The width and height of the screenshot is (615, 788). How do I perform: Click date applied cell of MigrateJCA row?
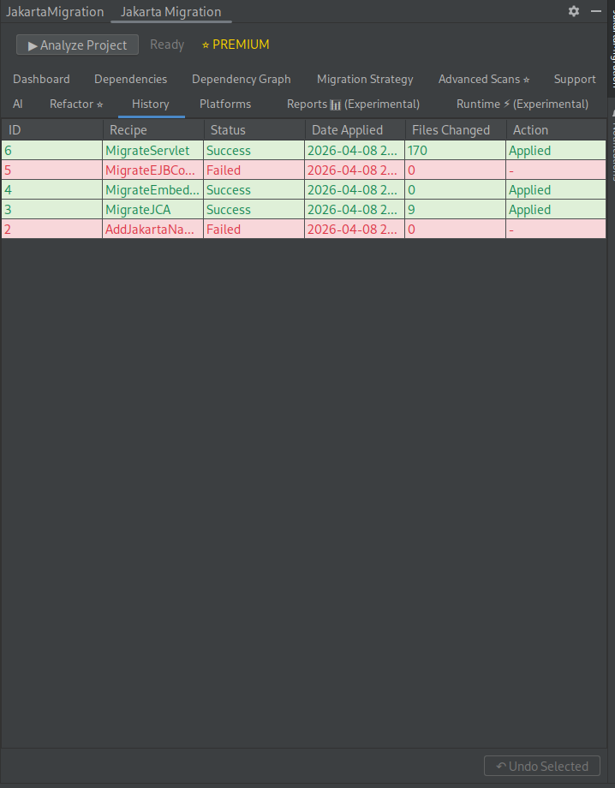(355, 210)
